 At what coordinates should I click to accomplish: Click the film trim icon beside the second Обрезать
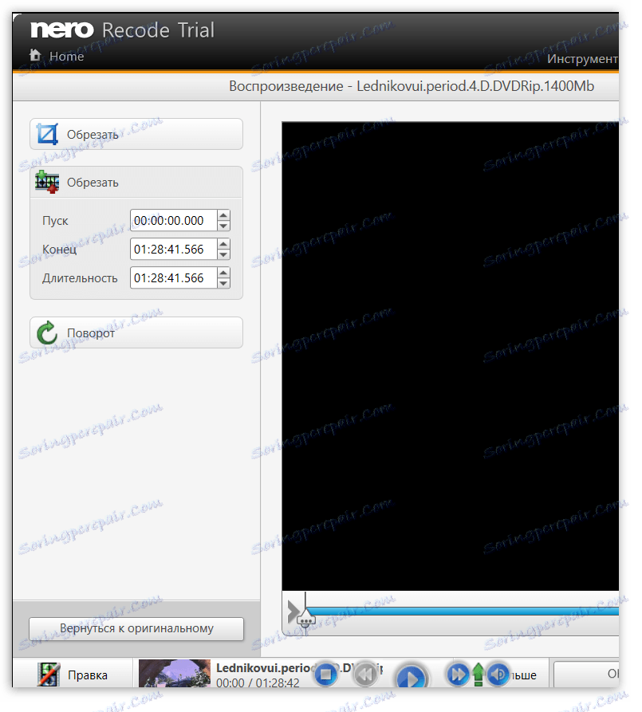(x=47, y=182)
